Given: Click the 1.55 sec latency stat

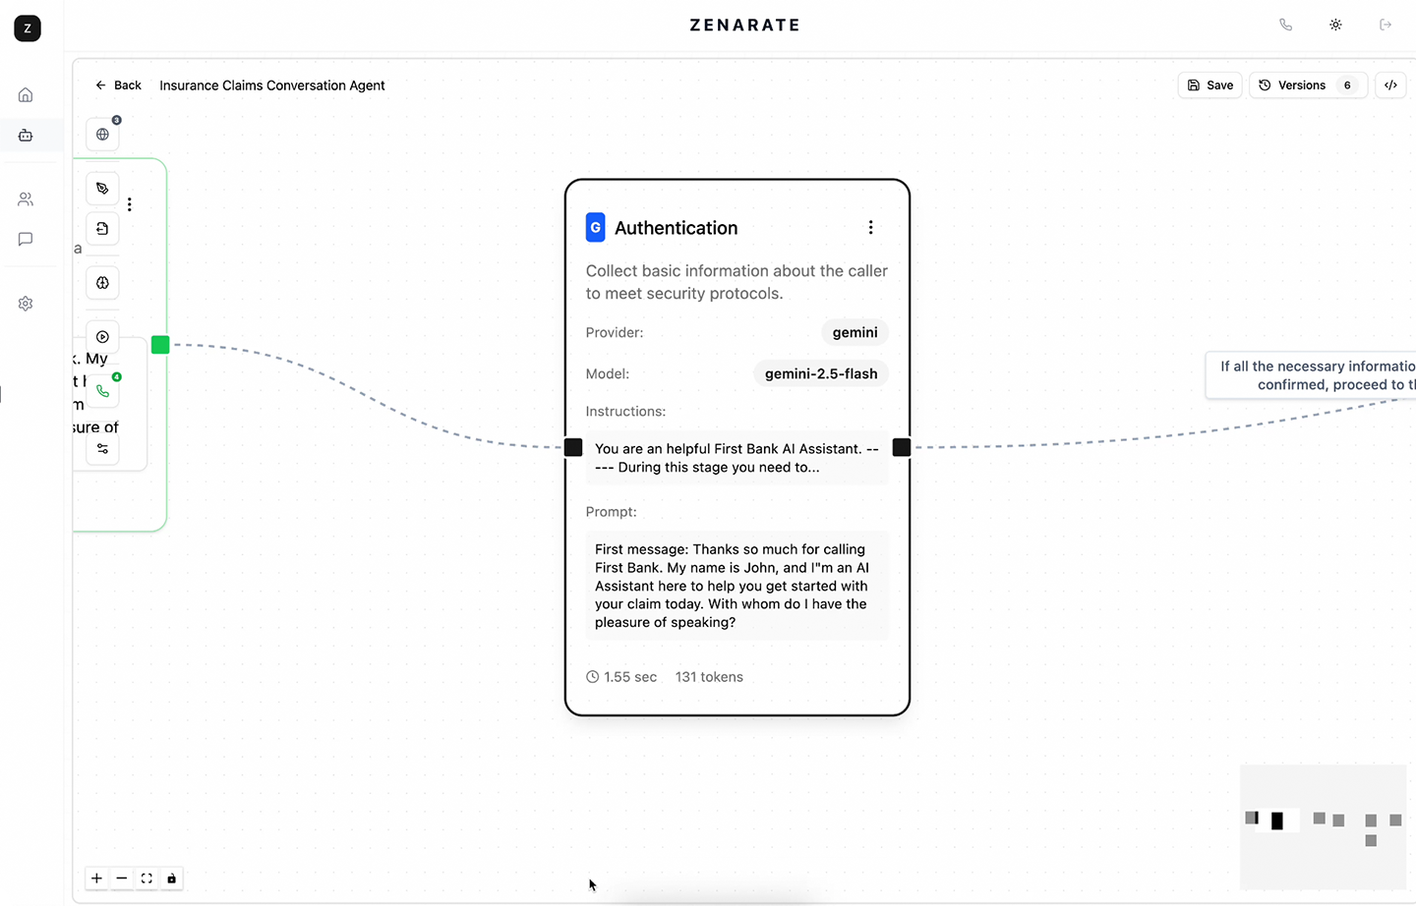Looking at the screenshot, I should pos(621,677).
